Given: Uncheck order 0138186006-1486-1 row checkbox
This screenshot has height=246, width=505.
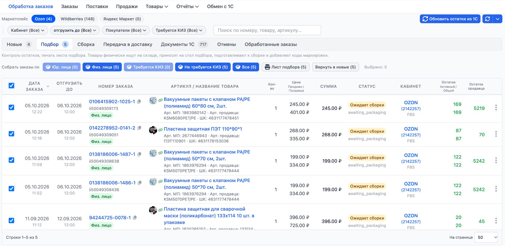Looking at the screenshot, I should pos(11,189).
